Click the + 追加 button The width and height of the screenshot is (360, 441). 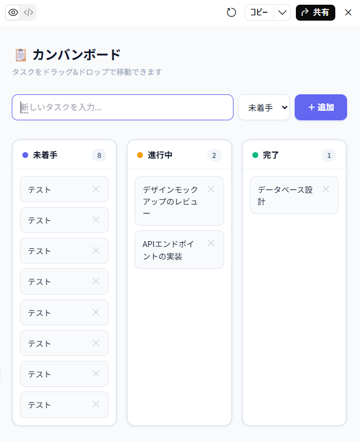tap(321, 107)
